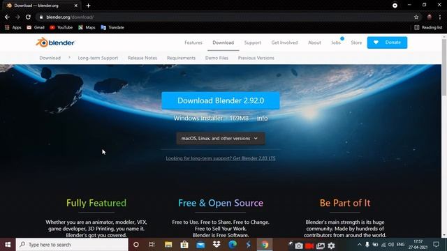
Task: Open the Support menu item
Action: tap(253, 43)
